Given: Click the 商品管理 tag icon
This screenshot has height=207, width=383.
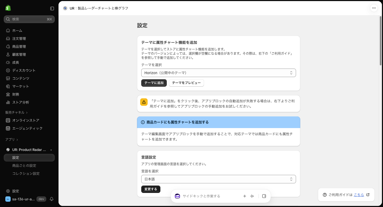Looking at the screenshot, I should (x=8, y=47).
